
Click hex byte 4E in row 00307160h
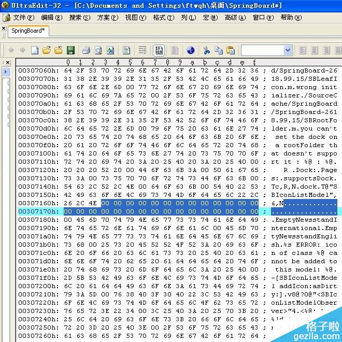point(93,203)
